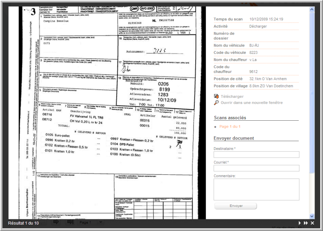Click the Envoyer document heading
The width and height of the screenshot is (323, 231).
(234, 138)
